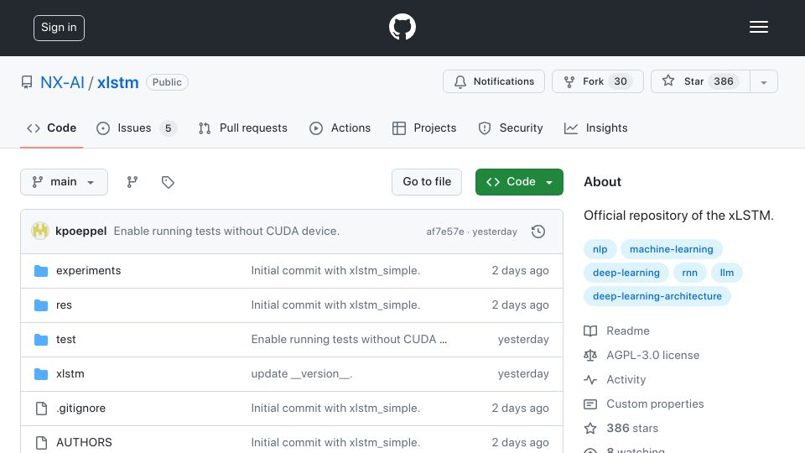The image size is (805, 453).
Task: Open the Activity link
Action: pos(615,379)
